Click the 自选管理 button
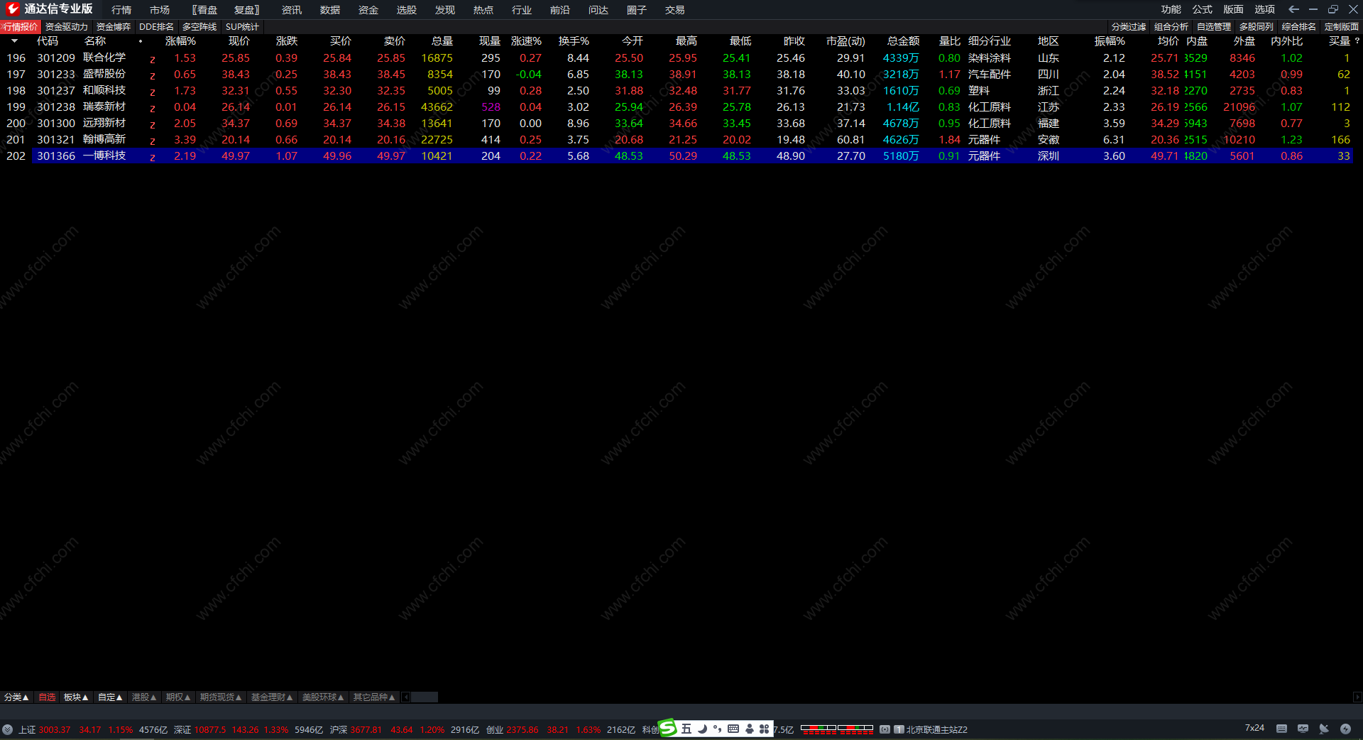 (x=1214, y=27)
